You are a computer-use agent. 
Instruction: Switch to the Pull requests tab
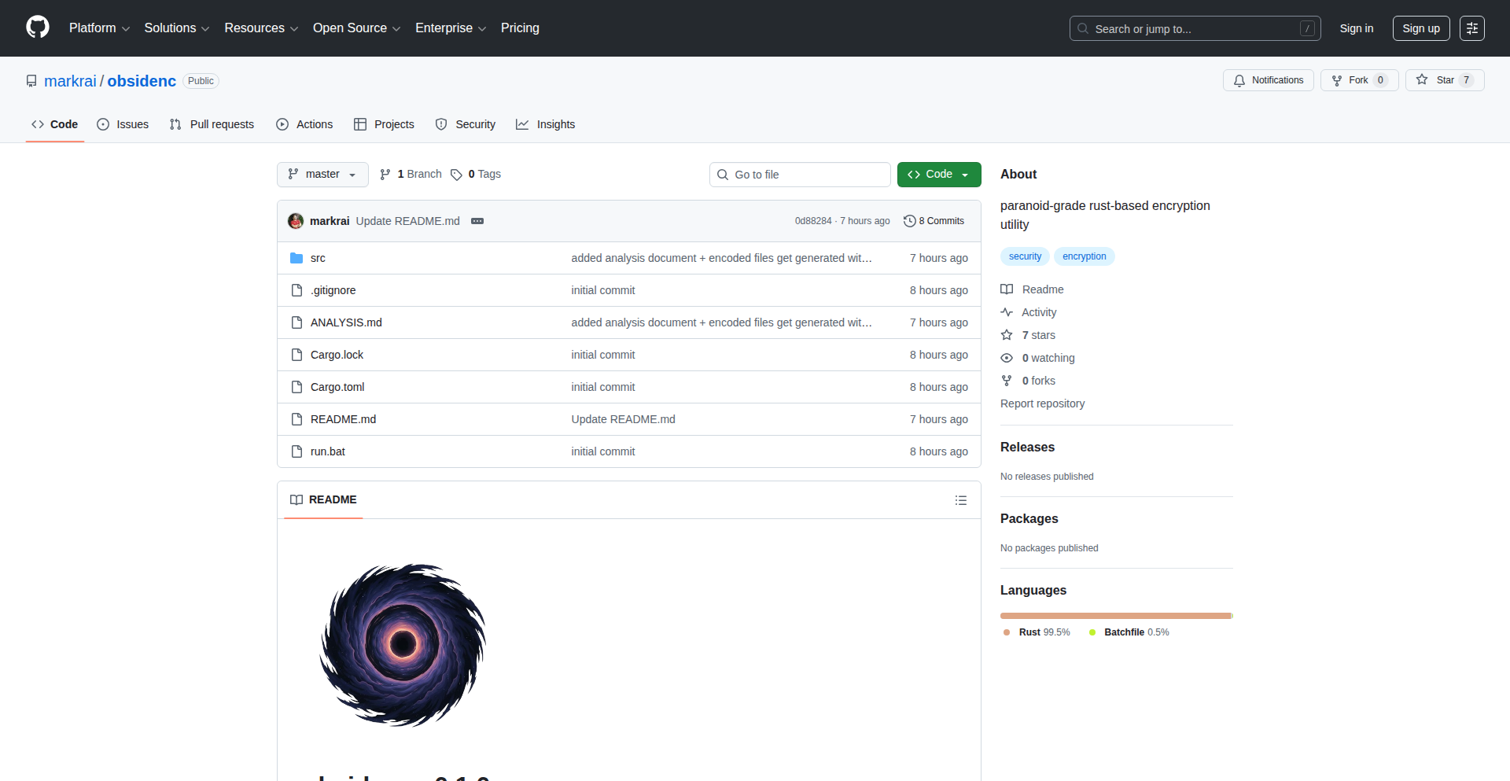point(211,124)
